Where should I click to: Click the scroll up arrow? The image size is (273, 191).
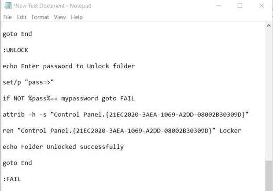coord(269,26)
